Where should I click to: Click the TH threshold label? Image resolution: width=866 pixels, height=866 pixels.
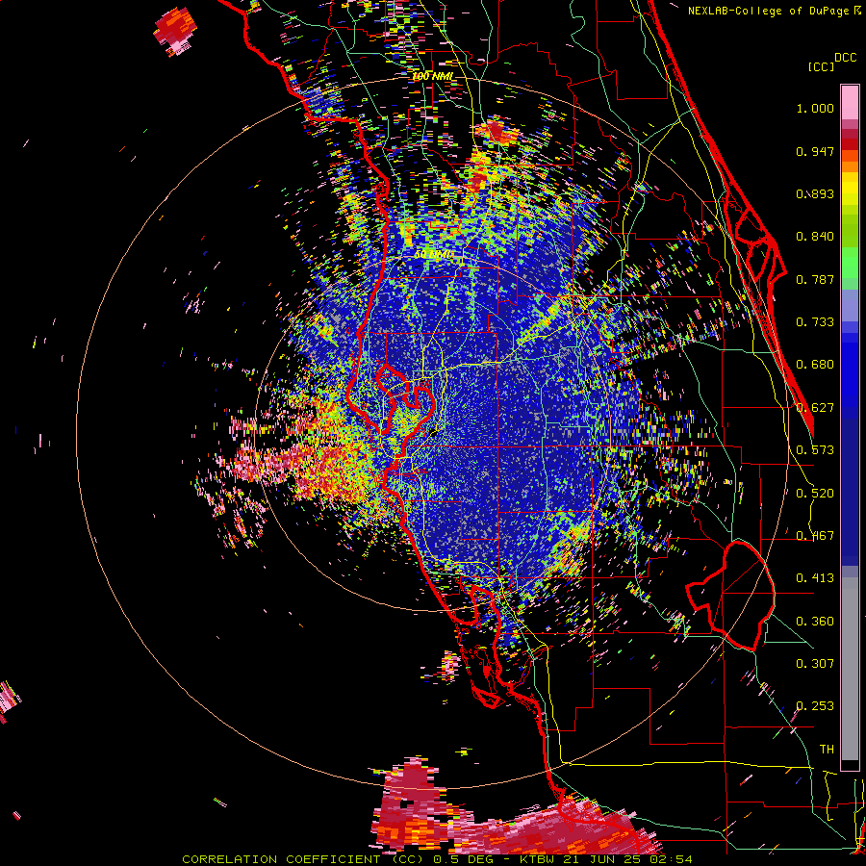point(827,750)
